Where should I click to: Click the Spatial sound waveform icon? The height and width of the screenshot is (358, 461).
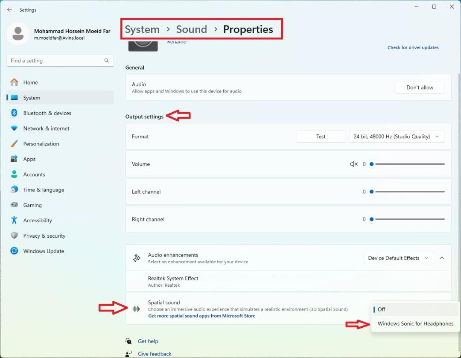[x=136, y=309]
